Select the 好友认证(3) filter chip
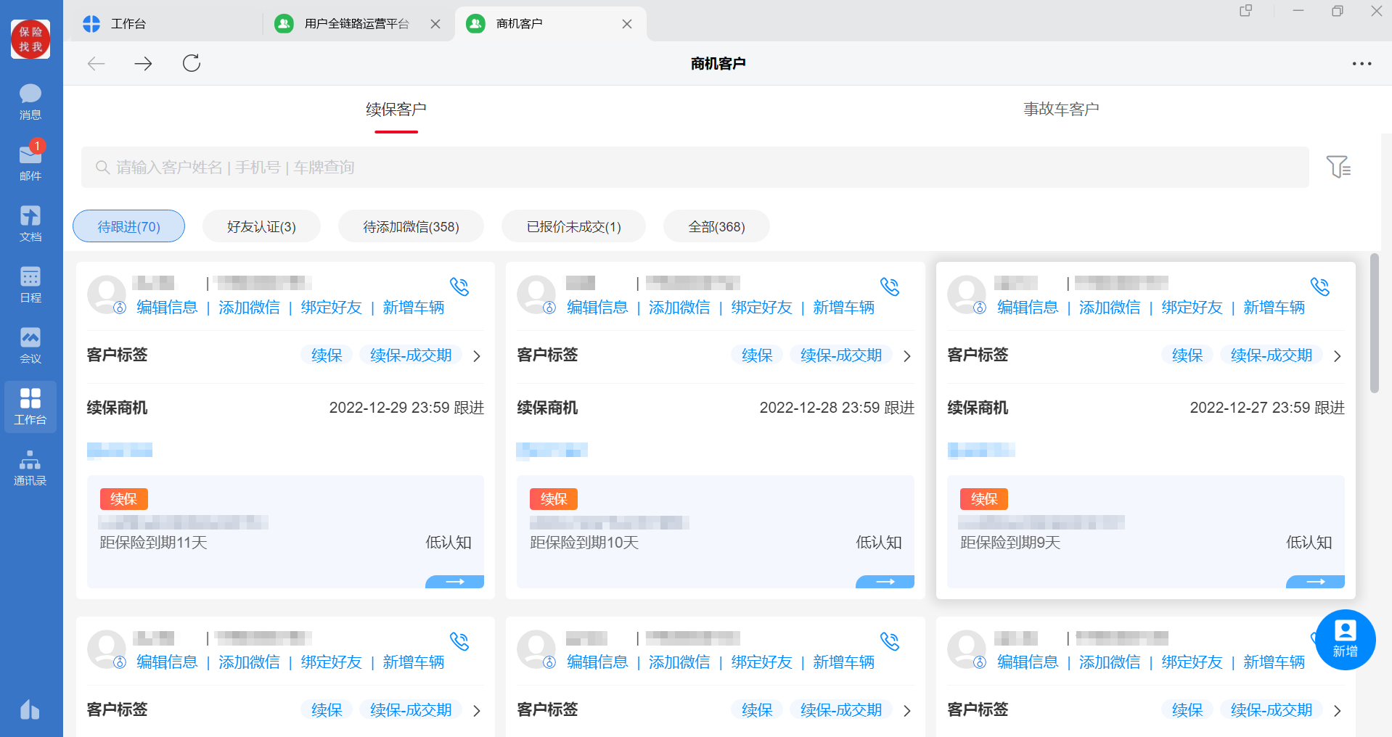Image resolution: width=1392 pixels, height=737 pixels. click(261, 226)
